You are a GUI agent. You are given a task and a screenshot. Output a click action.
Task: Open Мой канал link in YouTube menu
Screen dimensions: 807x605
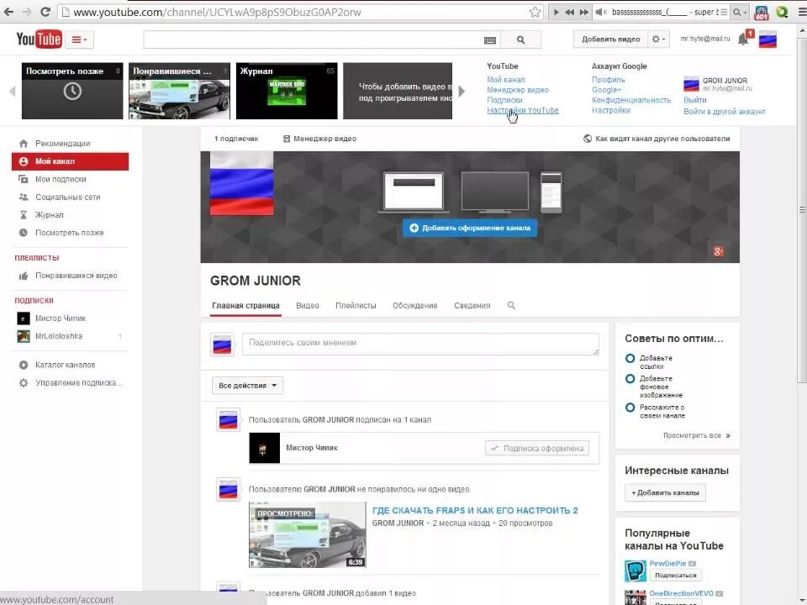click(x=506, y=79)
